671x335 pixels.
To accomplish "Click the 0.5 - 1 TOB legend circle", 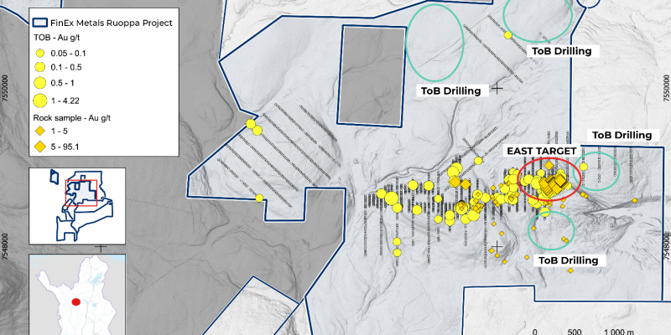I will pyautogui.click(x=39, y=82).
